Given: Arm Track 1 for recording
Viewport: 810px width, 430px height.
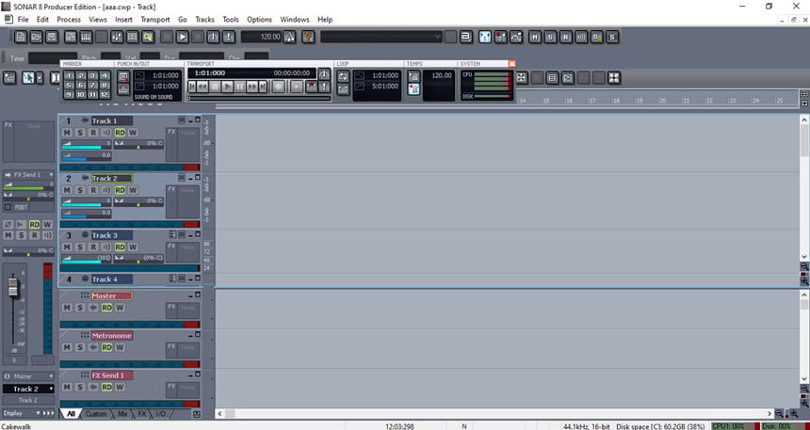Looking at the screenshot, I should point(93,133).
